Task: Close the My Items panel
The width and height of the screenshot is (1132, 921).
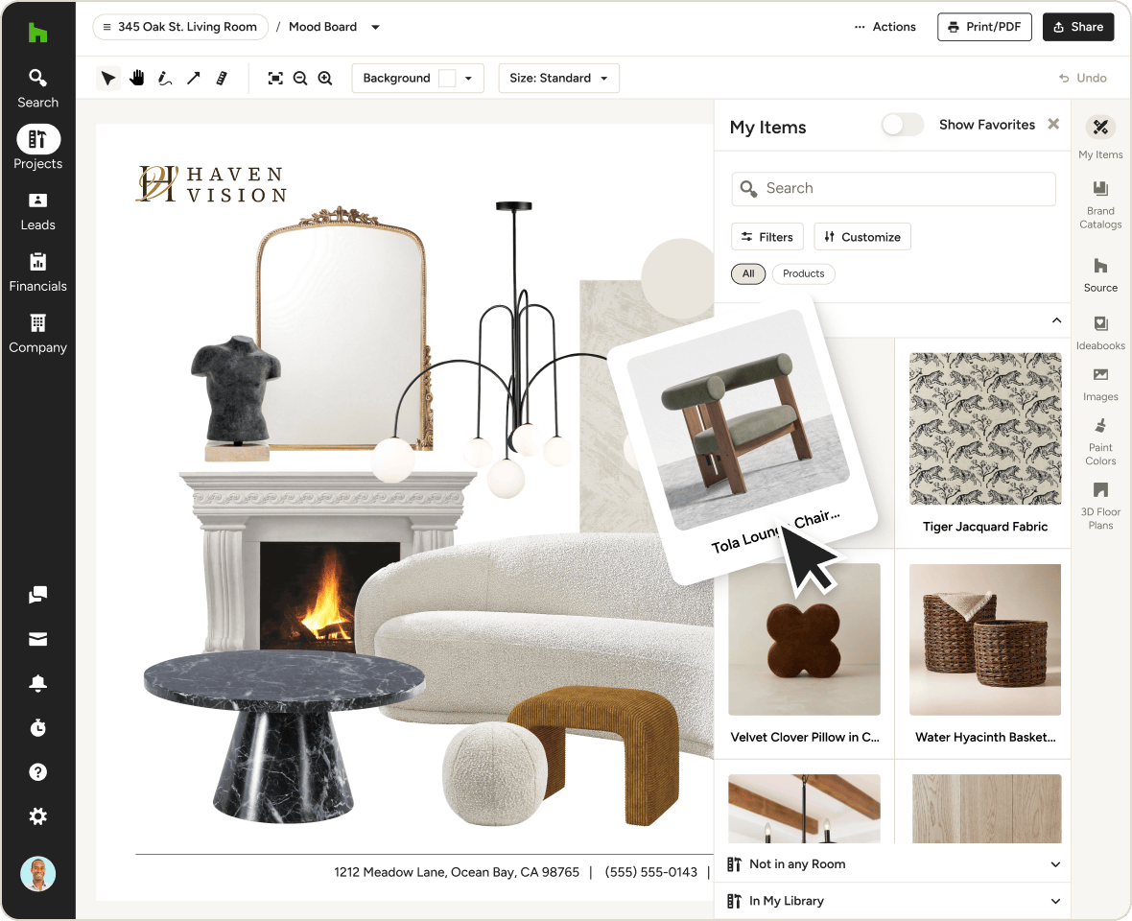Action: coord(1053,124)
